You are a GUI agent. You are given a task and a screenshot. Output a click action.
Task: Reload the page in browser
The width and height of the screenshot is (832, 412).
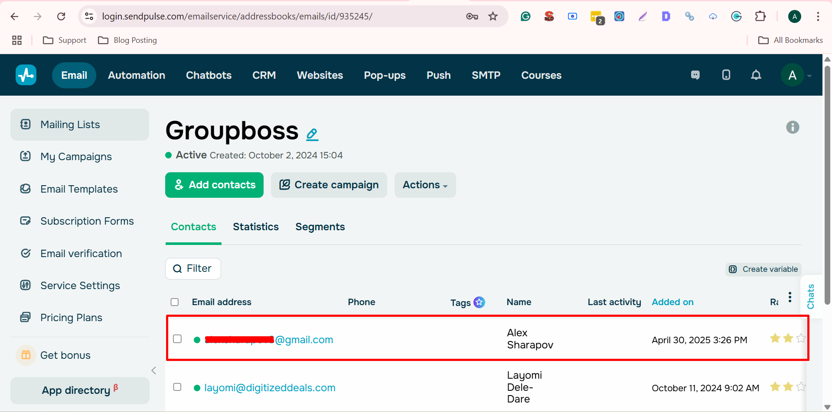(x=61, y=16)
